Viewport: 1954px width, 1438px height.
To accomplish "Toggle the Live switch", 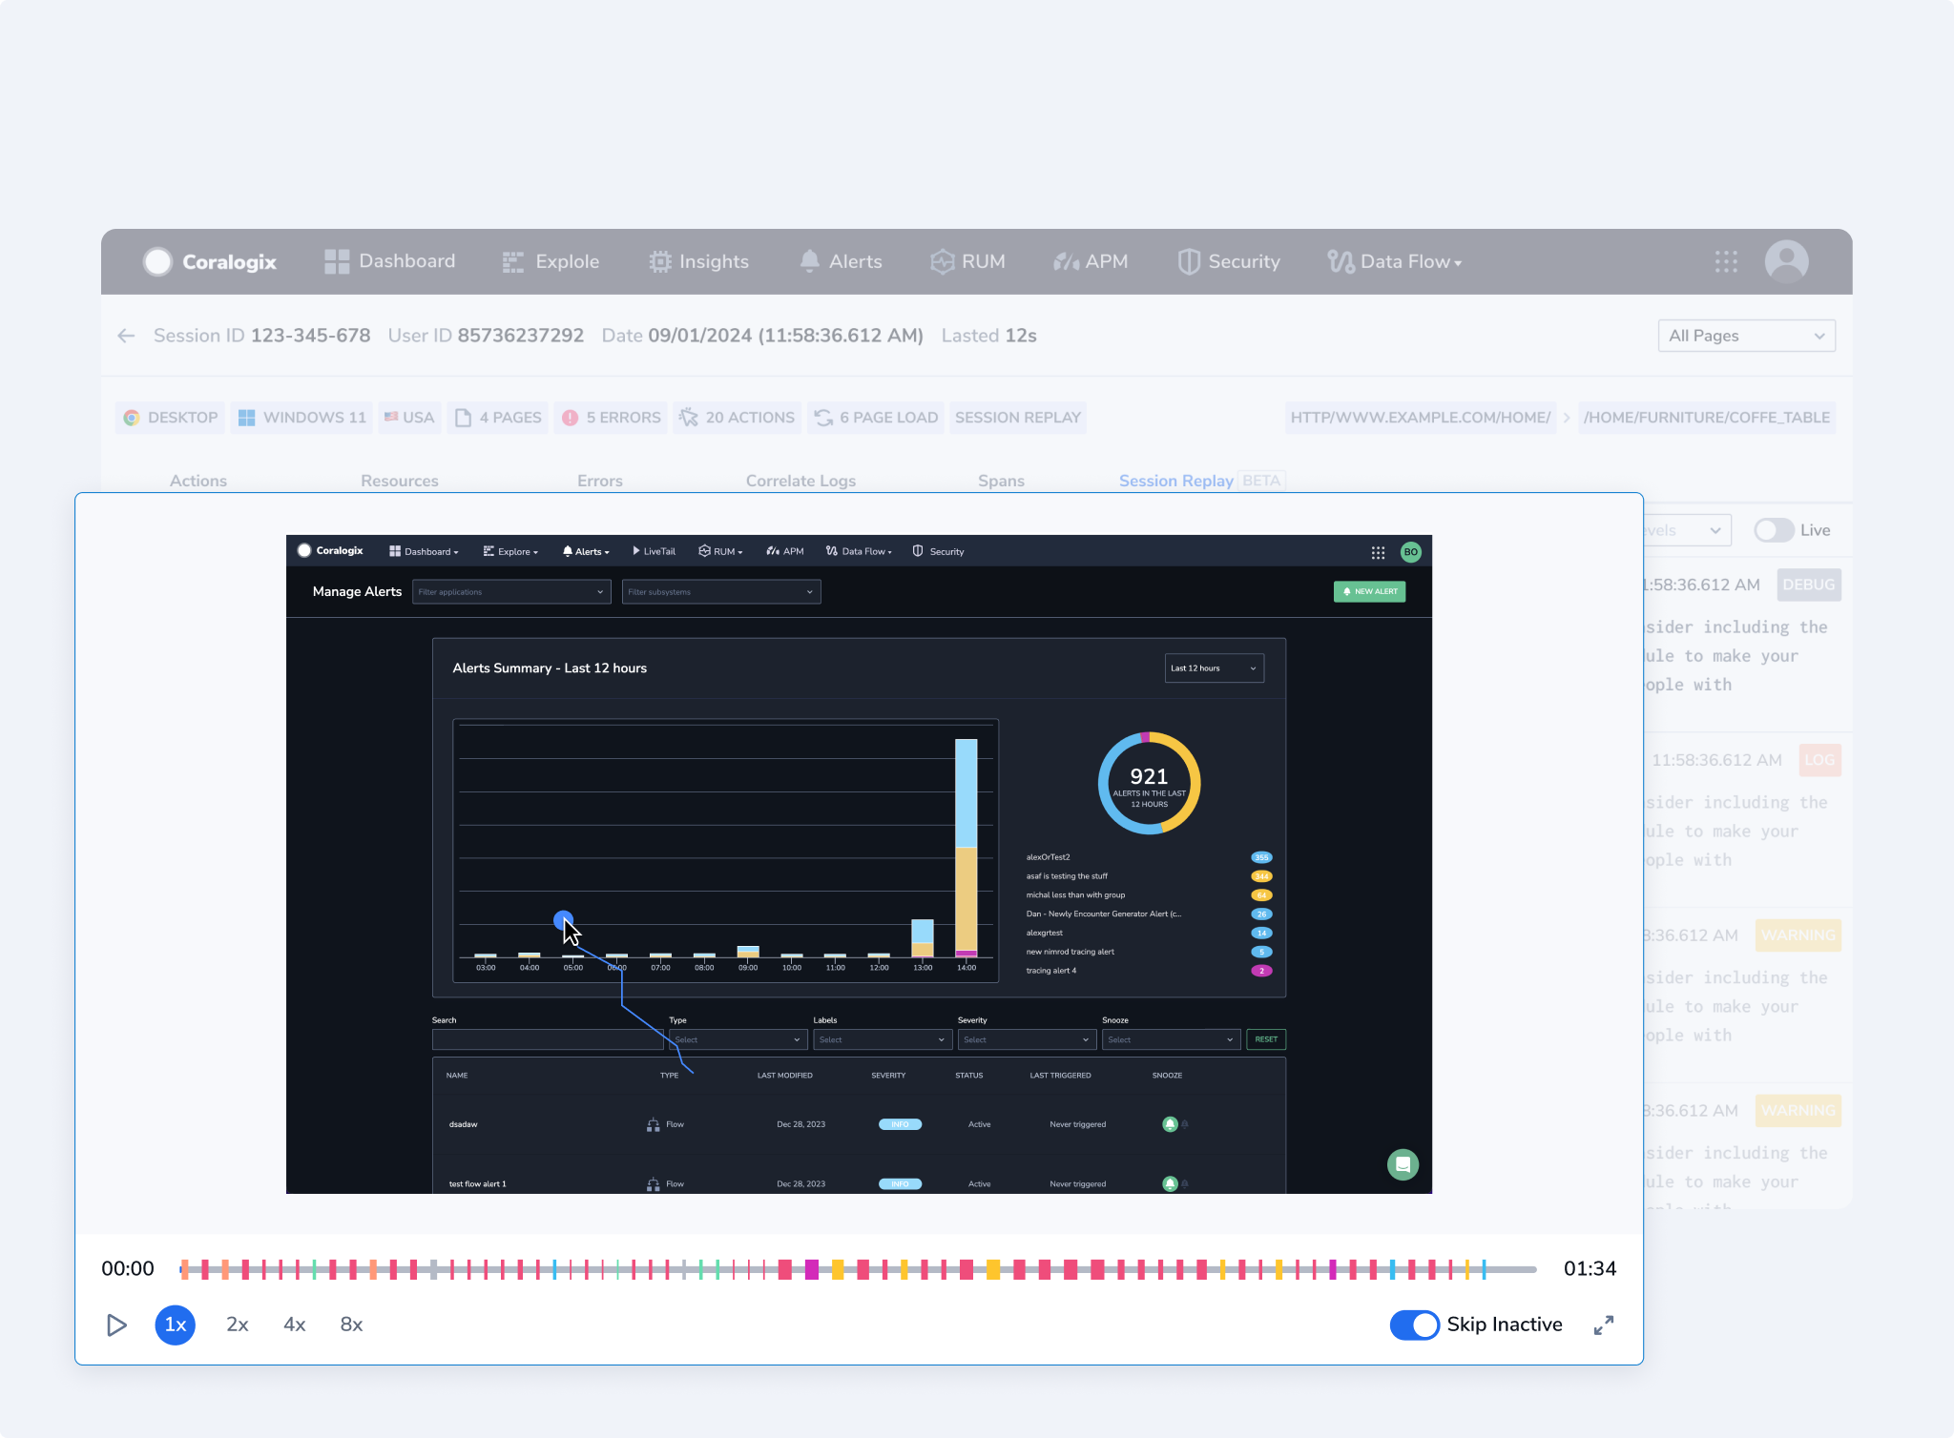I will [1774, 530].
